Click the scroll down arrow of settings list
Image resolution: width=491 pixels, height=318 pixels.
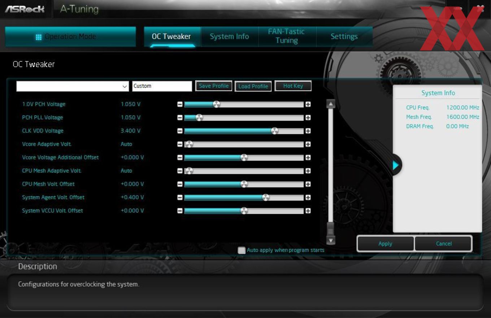tap(331, 240)
